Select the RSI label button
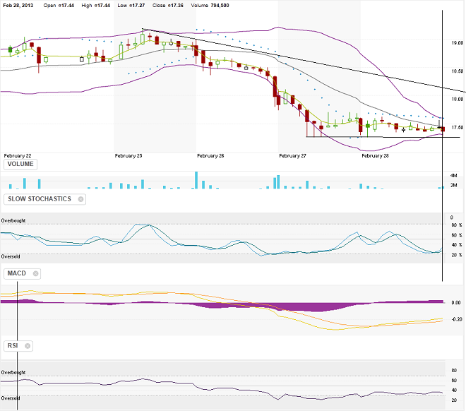Viewport: 466px width, 411px height. (13, 346)
